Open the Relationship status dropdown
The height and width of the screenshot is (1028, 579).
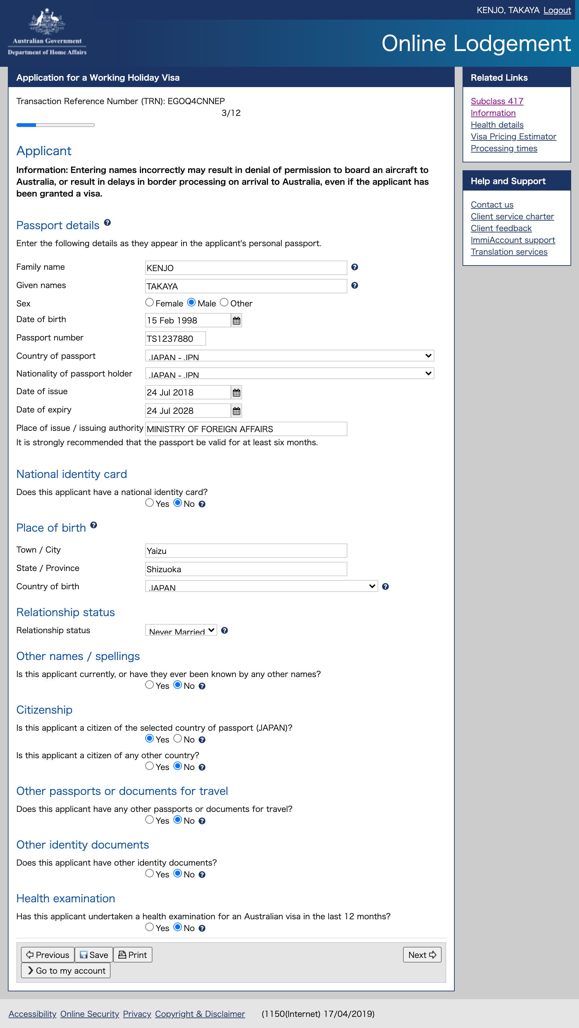(x=181, y=630)
